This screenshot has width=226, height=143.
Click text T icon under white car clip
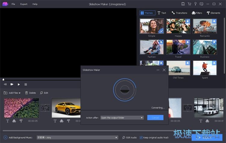pos(201,121)
